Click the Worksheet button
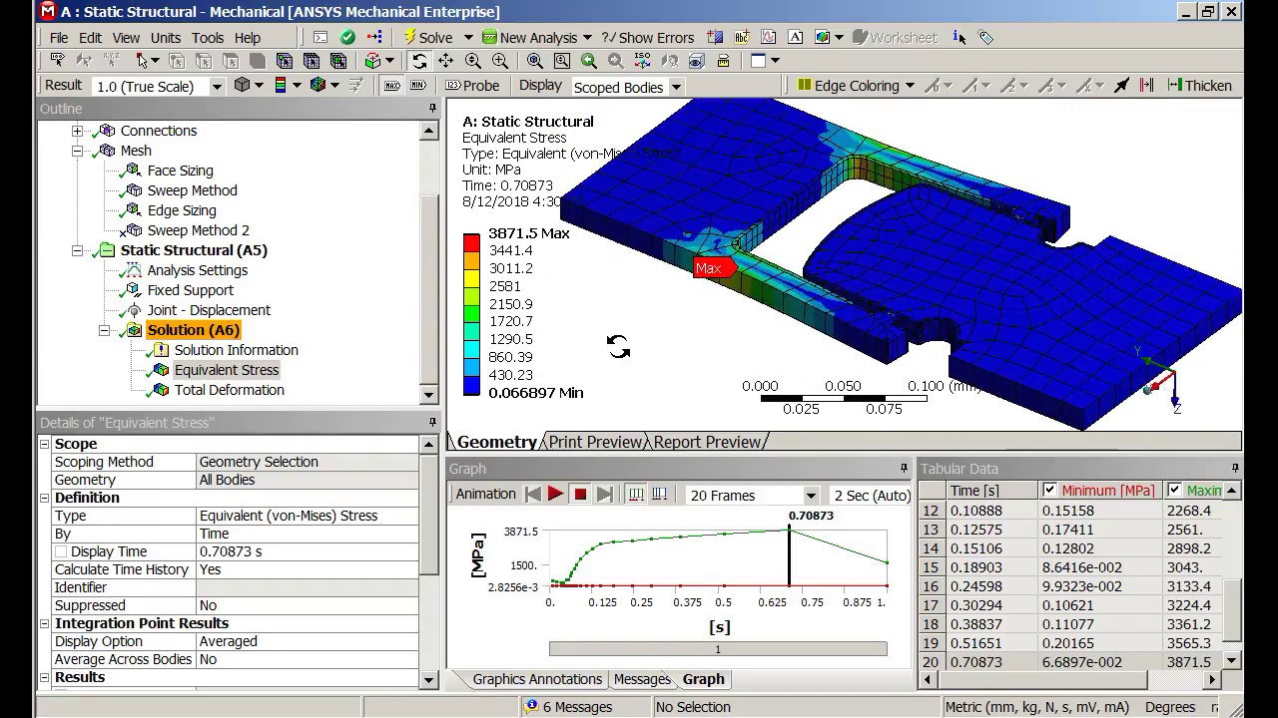The height and width of the screenshot is (718, 1278). (x=894, y=37)
